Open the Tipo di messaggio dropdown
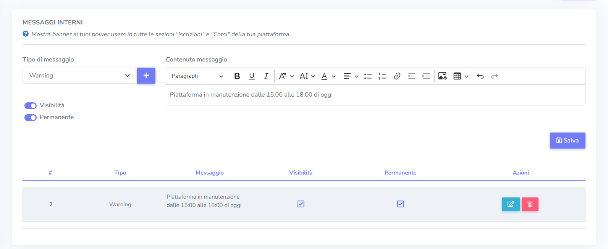 (79, 76)
